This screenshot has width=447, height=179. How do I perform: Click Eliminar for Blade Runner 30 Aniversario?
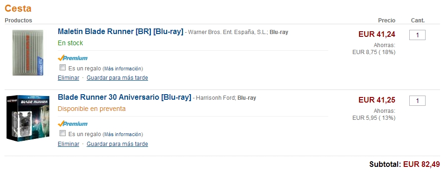68,144
